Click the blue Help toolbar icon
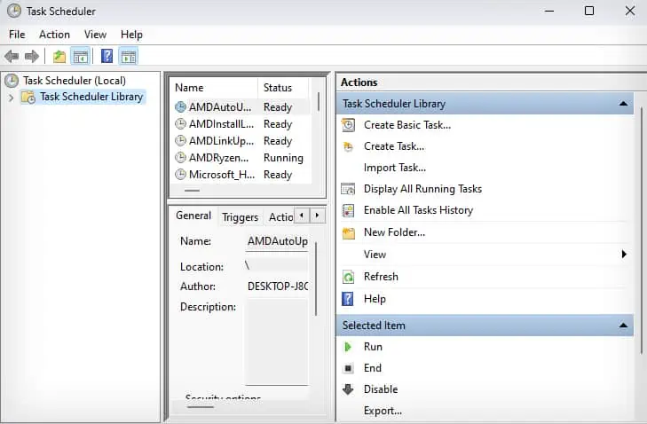The width and height of the screenshot is (647, 424). click(x=107, y=56)
